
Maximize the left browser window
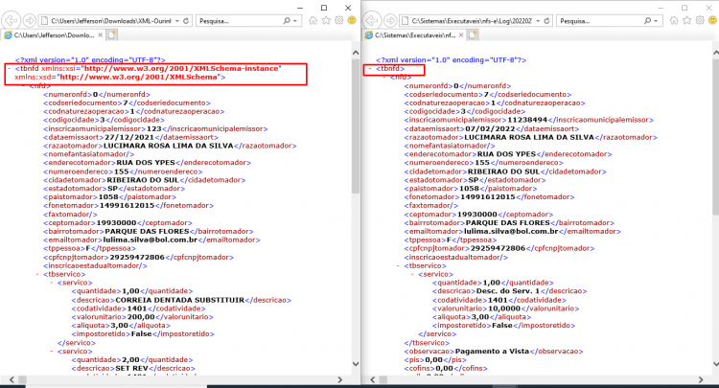pos(324,8)
